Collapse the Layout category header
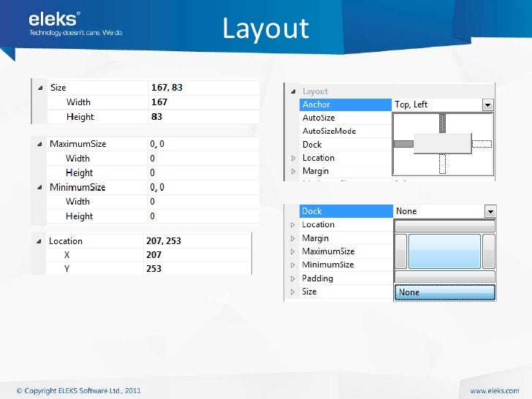532x399 pixels. (x=293, y=91)
